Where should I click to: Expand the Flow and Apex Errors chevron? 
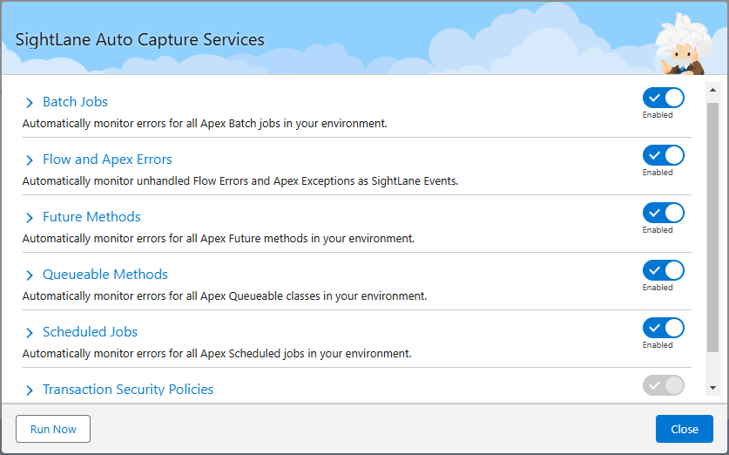coord(30,160)
